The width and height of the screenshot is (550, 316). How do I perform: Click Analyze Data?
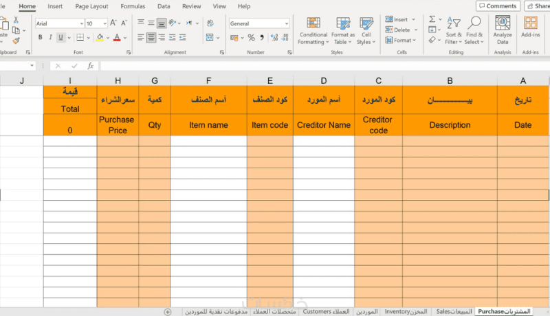503,31
